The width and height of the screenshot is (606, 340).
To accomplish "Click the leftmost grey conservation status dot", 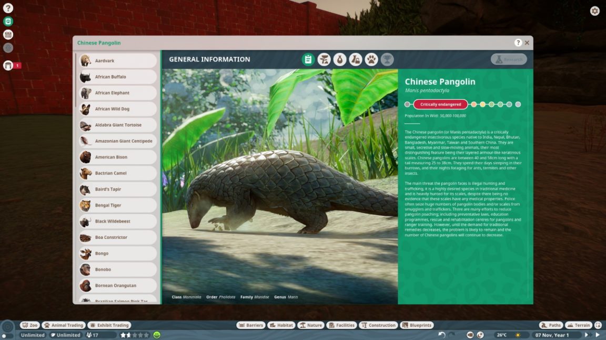I will (x=407, y=104).
